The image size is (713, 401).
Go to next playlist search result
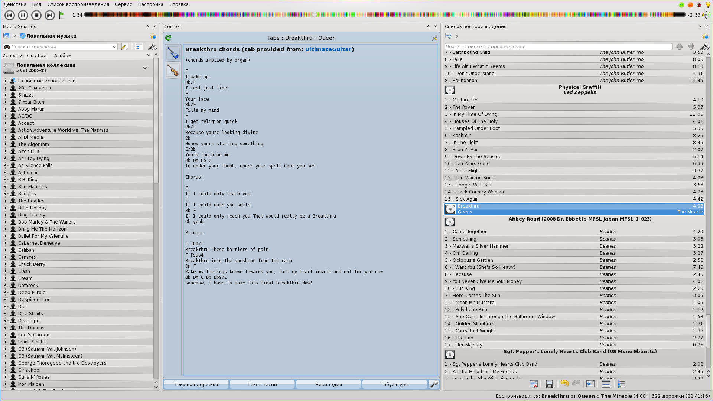(x=691, y=47)
